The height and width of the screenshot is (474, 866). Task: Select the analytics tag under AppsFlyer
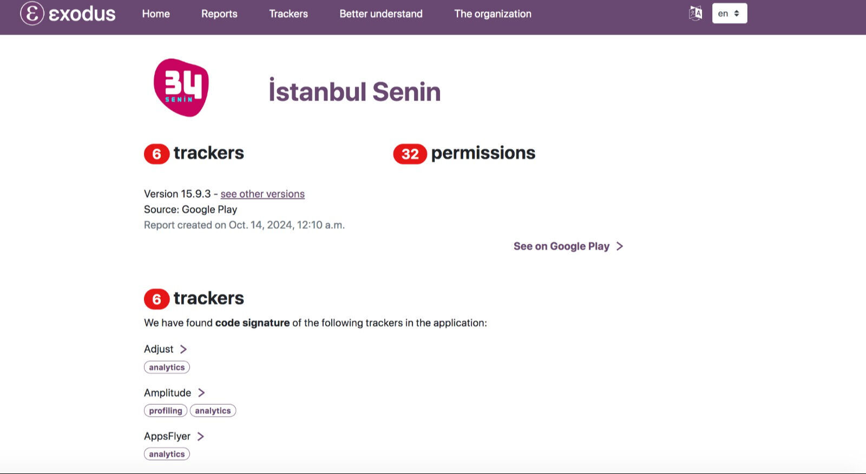coord(167,454)
